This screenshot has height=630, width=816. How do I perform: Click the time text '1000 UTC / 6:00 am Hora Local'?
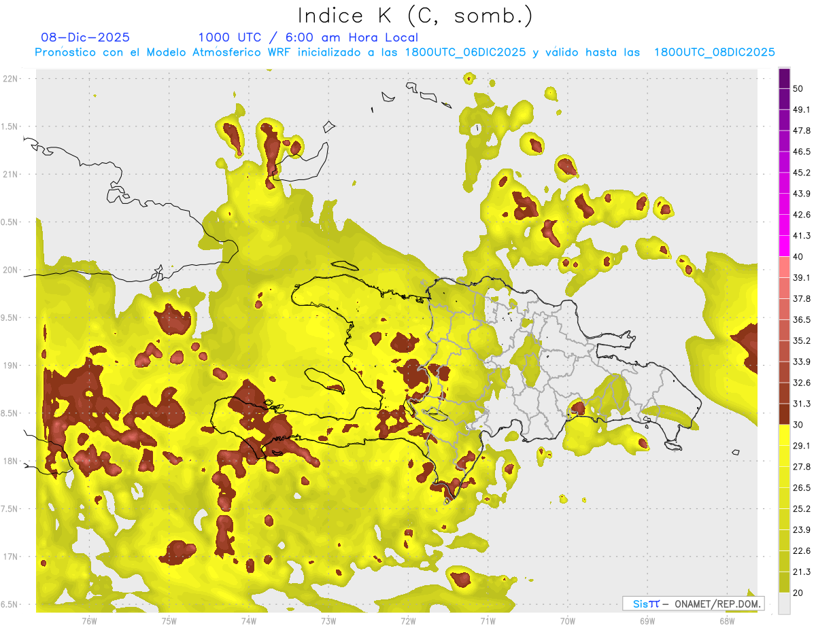point(308,37)
